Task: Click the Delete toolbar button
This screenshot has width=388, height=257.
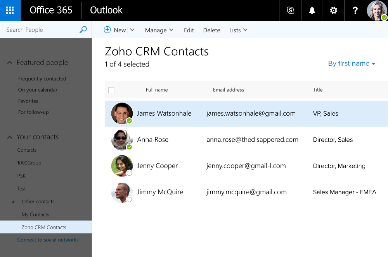Action: click(211, 30)
